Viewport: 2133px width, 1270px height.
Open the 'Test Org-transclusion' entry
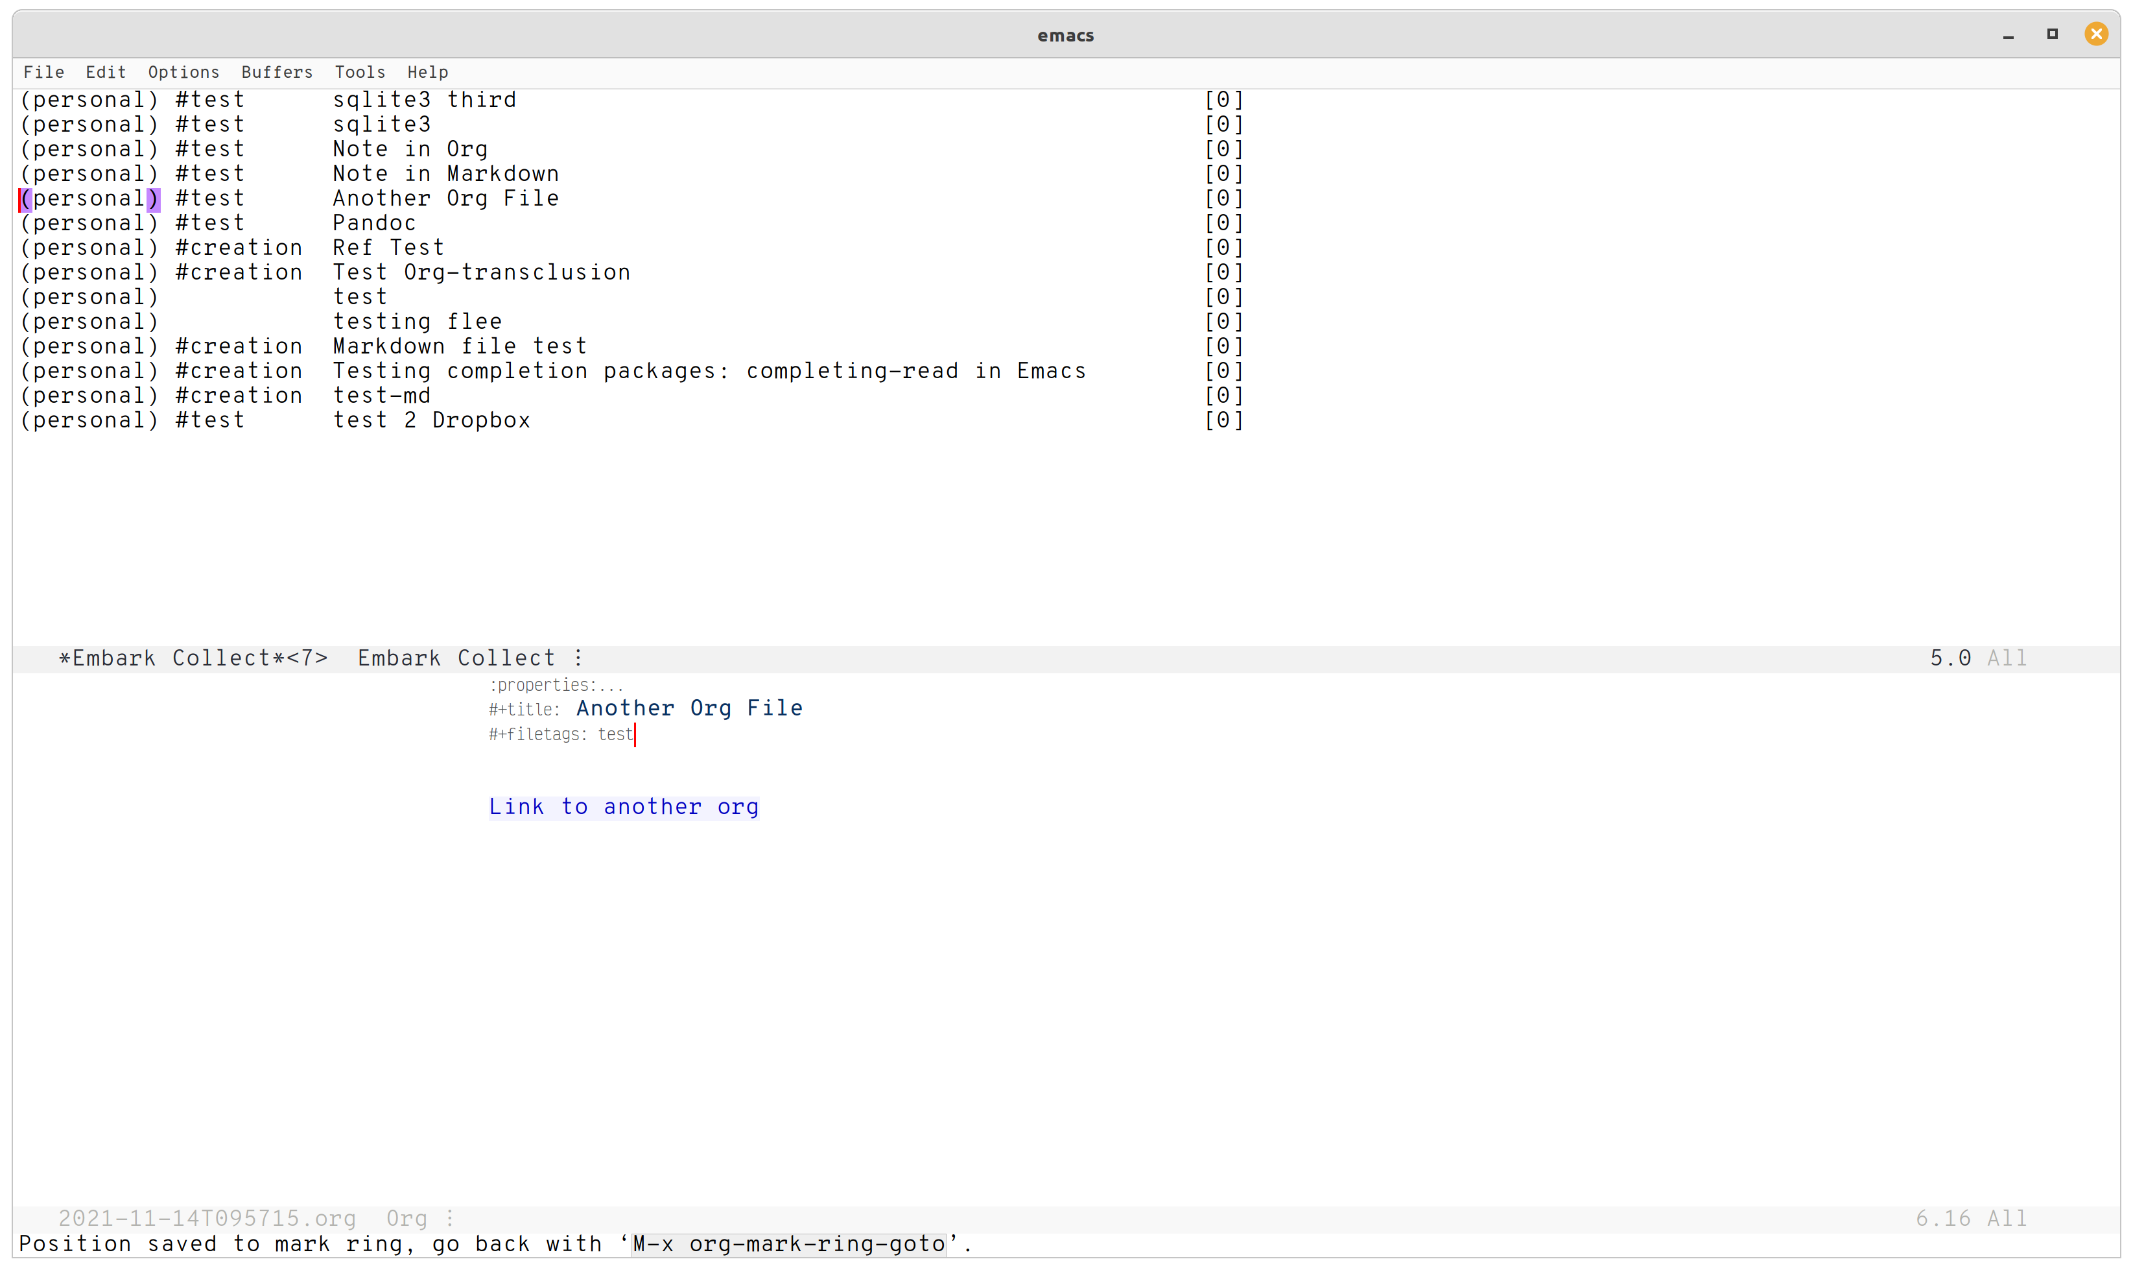point(480,273)
